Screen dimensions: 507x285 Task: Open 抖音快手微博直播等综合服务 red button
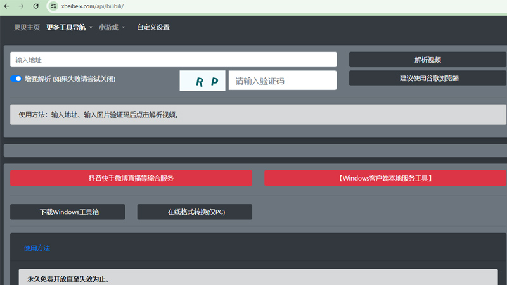[131, 178]
